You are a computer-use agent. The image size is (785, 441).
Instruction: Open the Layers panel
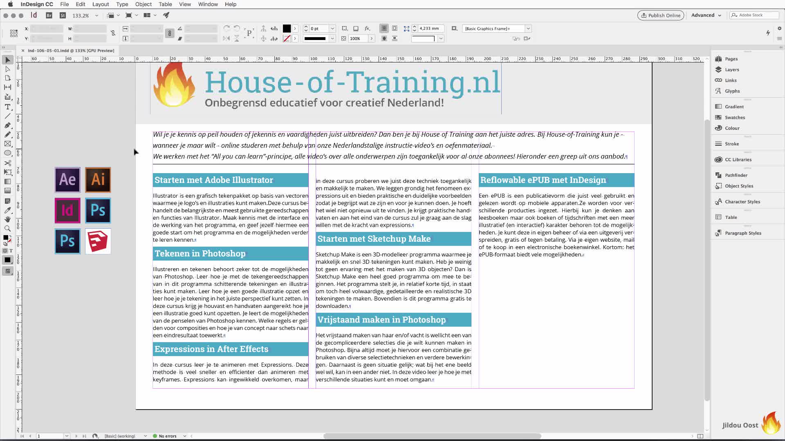tap(731, 69)
